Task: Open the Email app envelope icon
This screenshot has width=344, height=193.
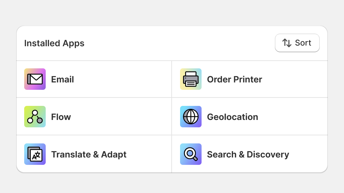Action: click(35, 79)
